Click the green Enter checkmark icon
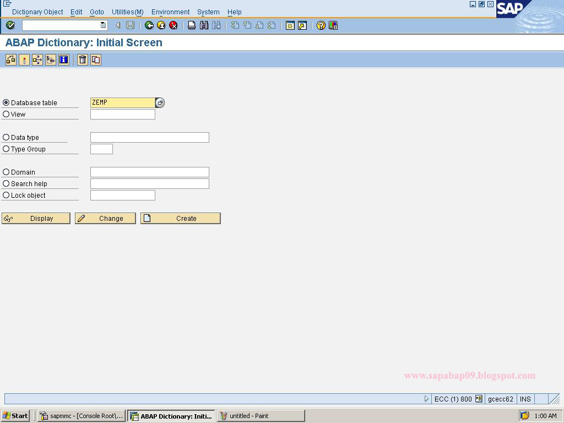 (x=10, y=25)
